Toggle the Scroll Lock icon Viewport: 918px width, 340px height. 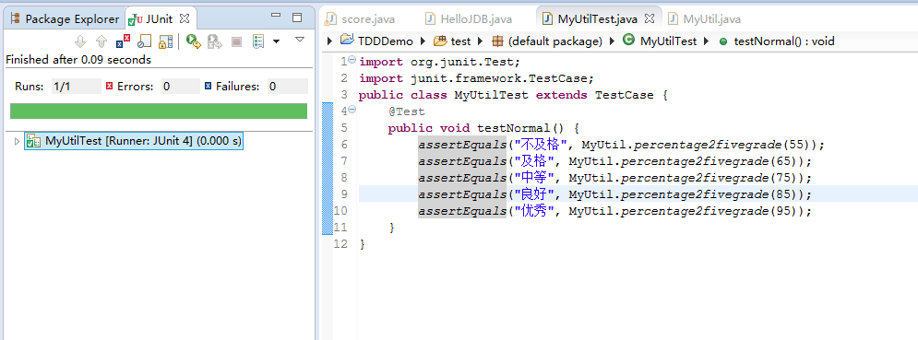(166, 41)
